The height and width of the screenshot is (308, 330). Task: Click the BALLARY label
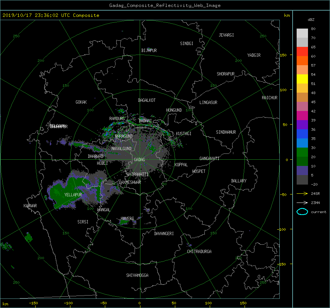point(239,181)
